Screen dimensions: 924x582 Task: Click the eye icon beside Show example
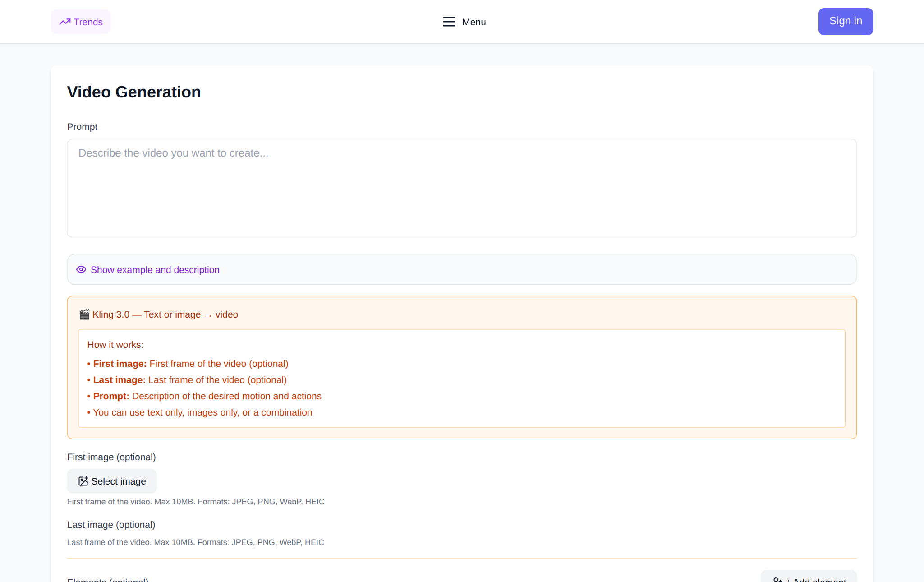[81, 269]
